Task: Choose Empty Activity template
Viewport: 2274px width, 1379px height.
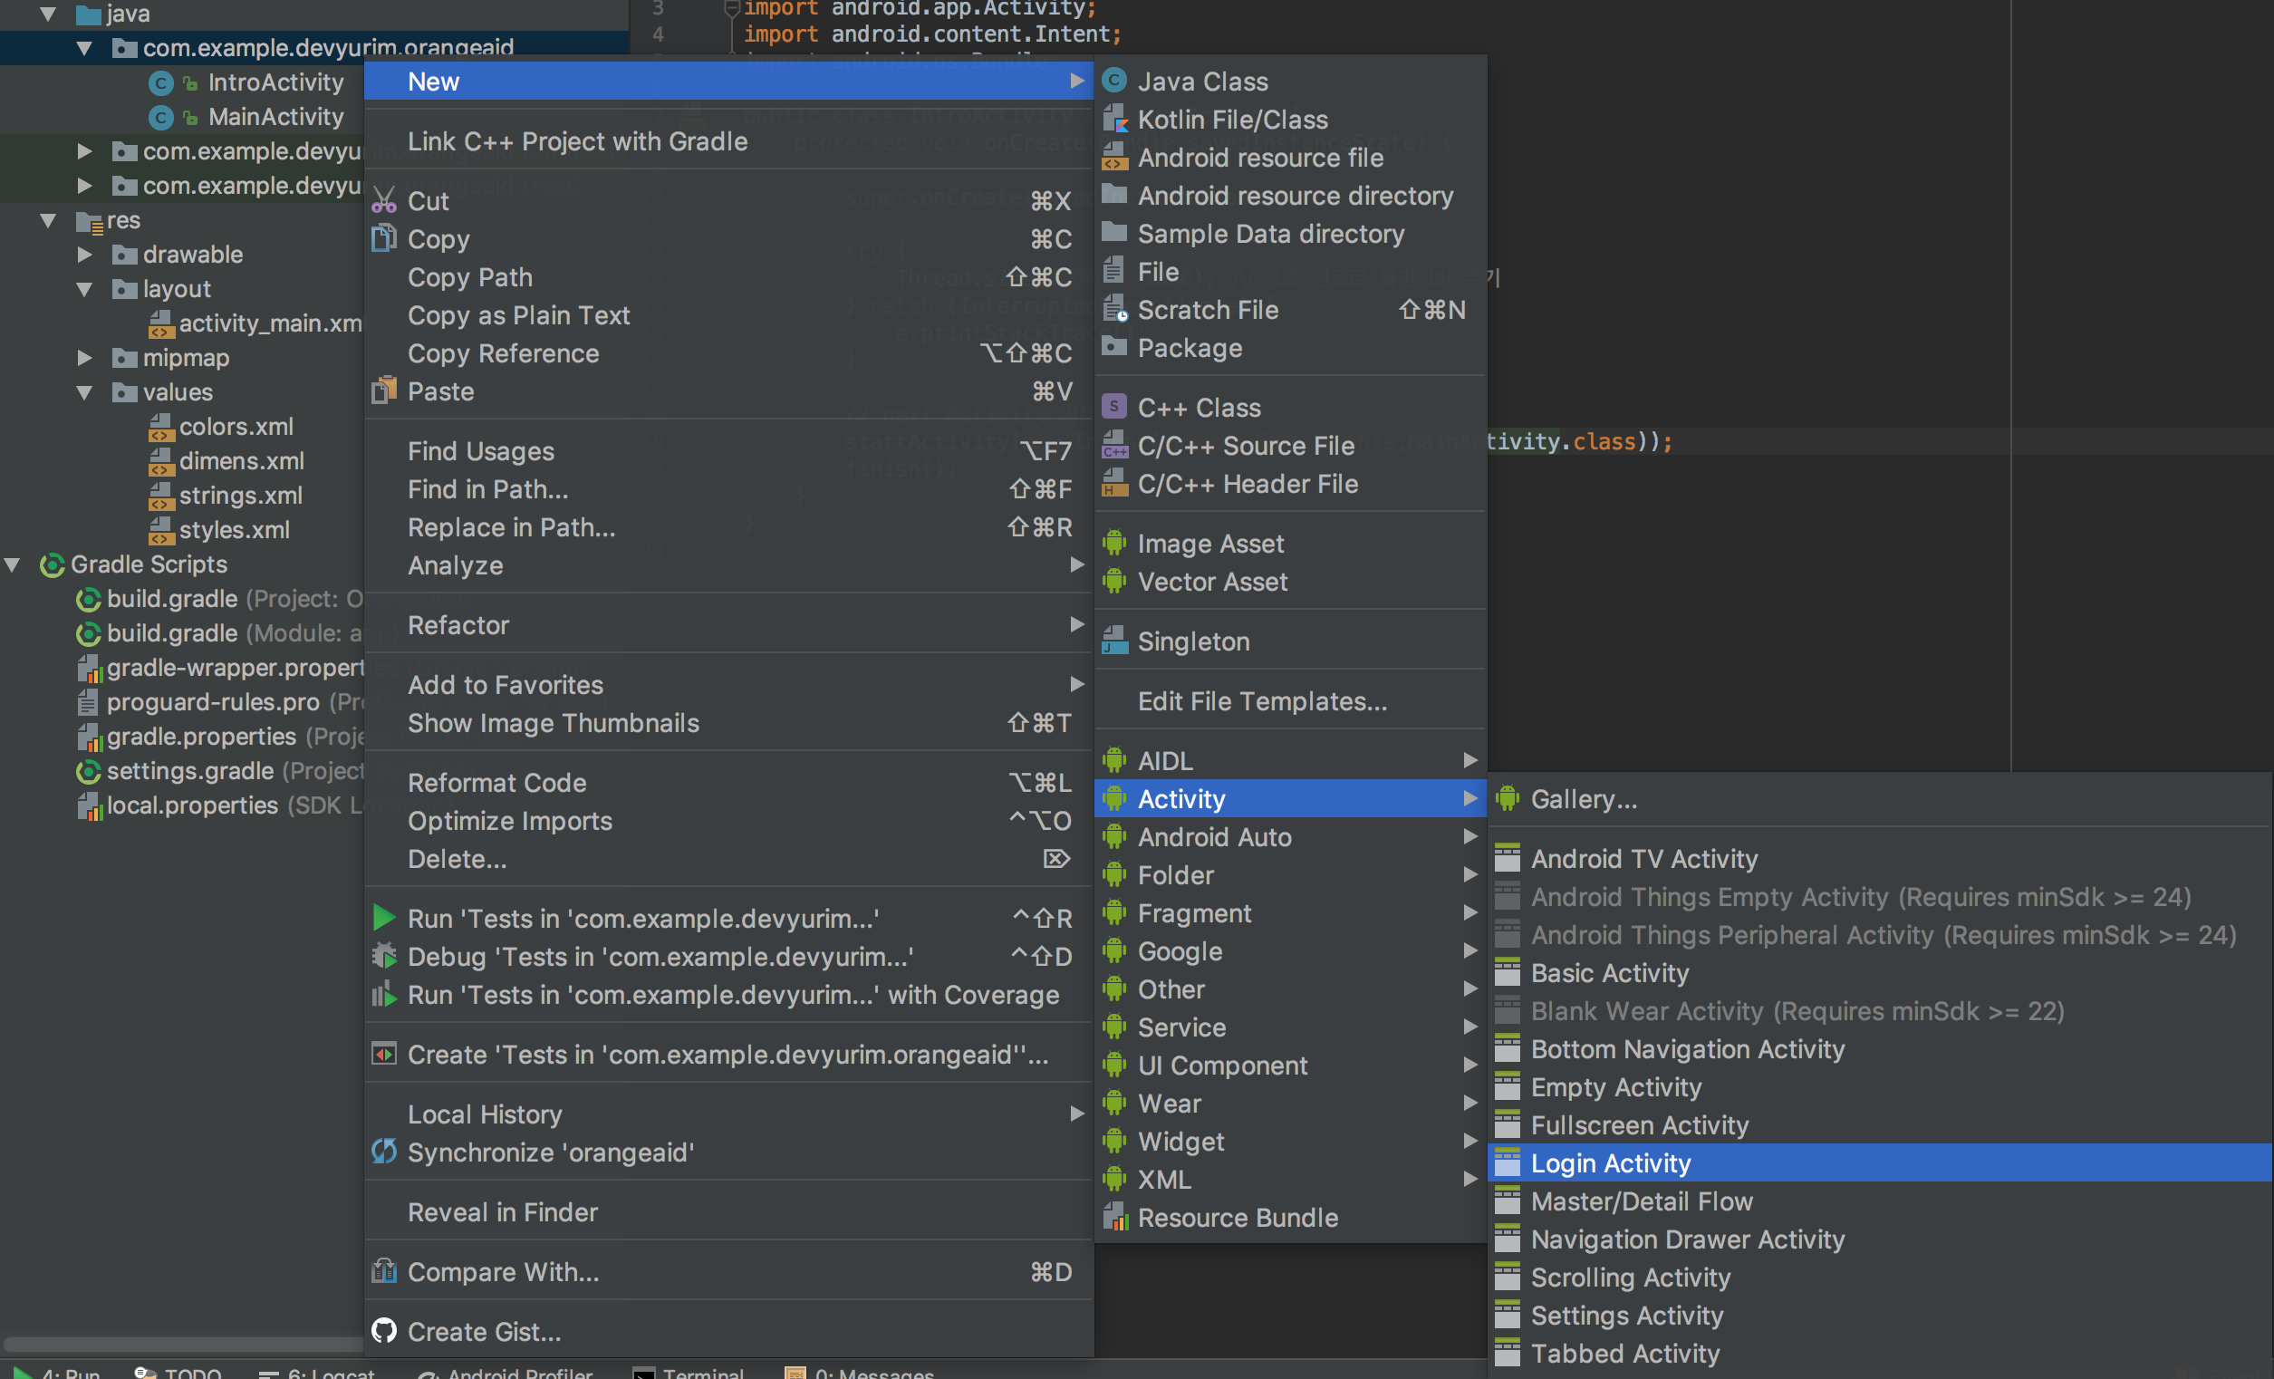Action: 1879,1086
